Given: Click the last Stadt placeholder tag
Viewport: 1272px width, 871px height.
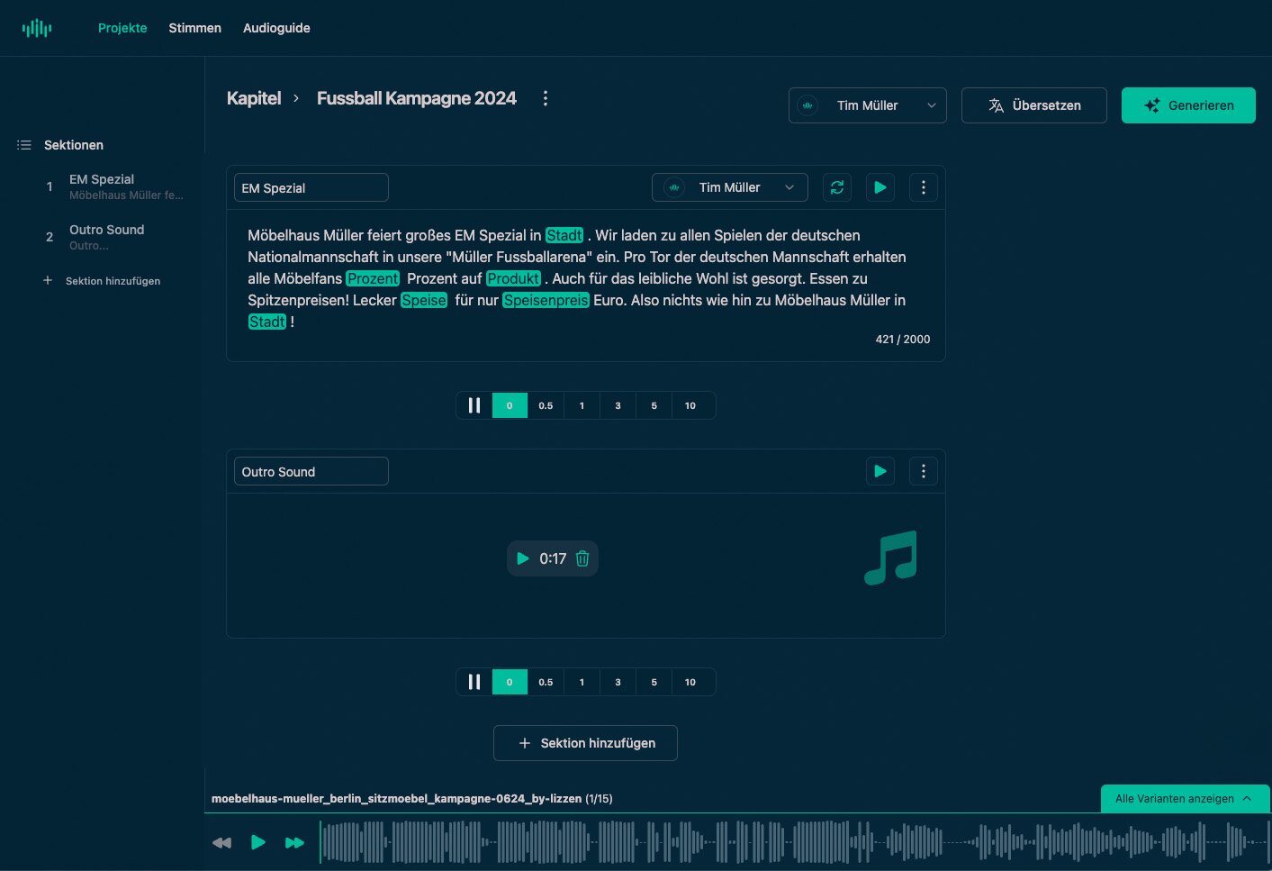Looking at the screenshot, I should coord(267,322).
